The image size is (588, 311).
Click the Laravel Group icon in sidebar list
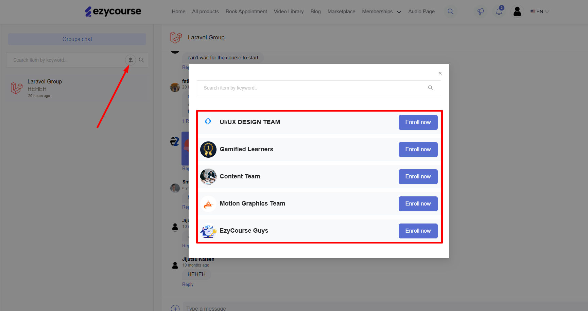17,88
